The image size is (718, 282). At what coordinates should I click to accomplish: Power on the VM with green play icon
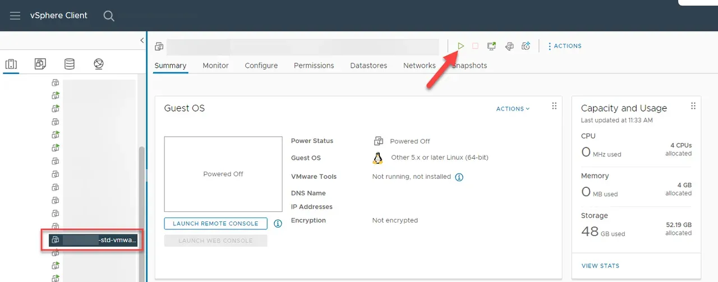click(461, 46)
